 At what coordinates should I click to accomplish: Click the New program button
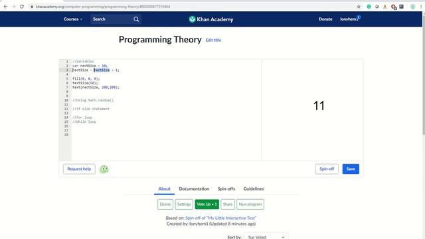250,204
